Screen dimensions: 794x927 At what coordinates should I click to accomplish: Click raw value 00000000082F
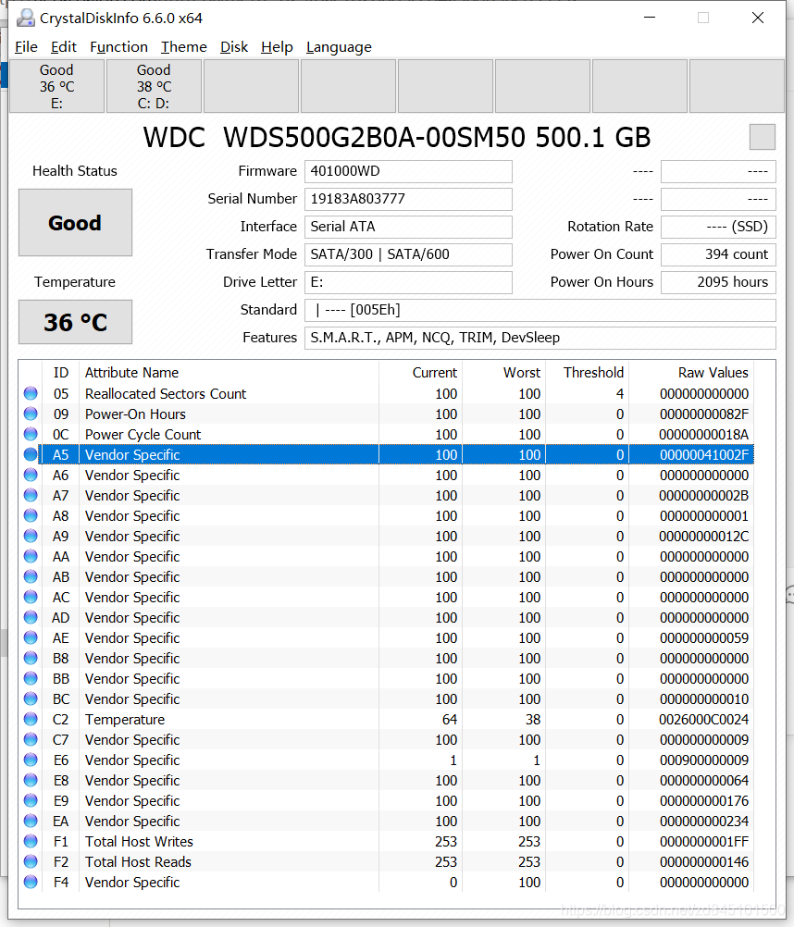[703, 414]
